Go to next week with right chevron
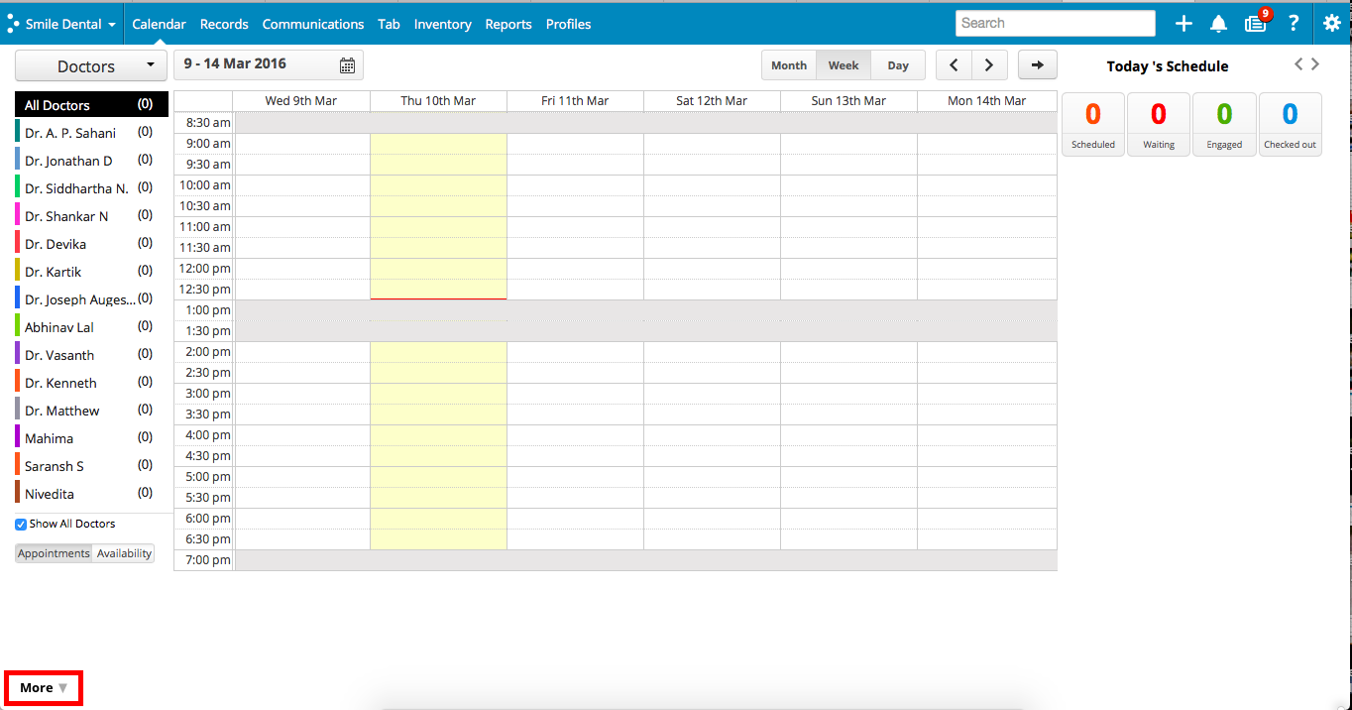Screen dimensions: 1352x710 (x=988, y=63)
